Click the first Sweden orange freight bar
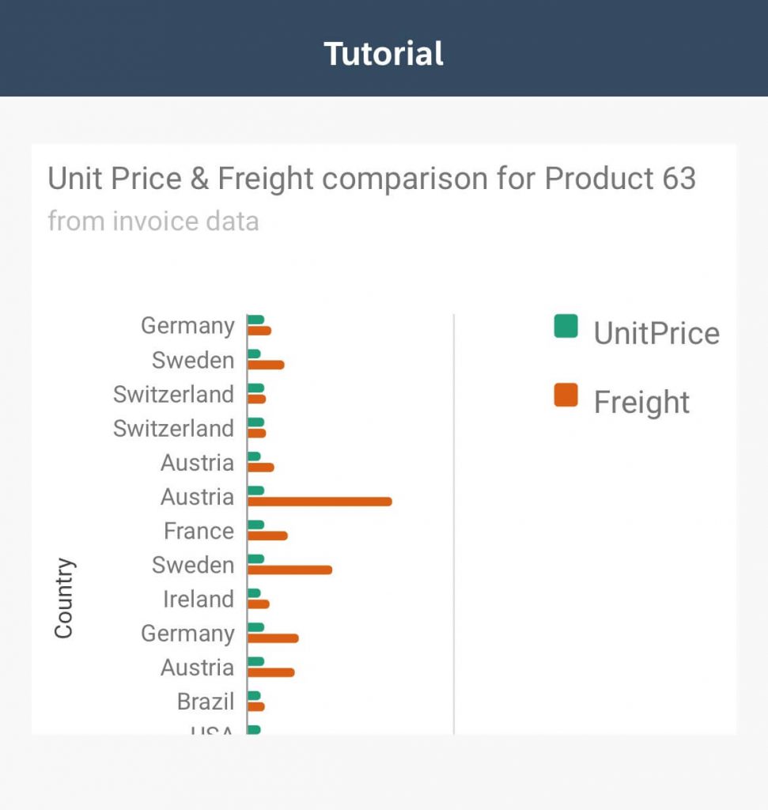 point(266,365)
